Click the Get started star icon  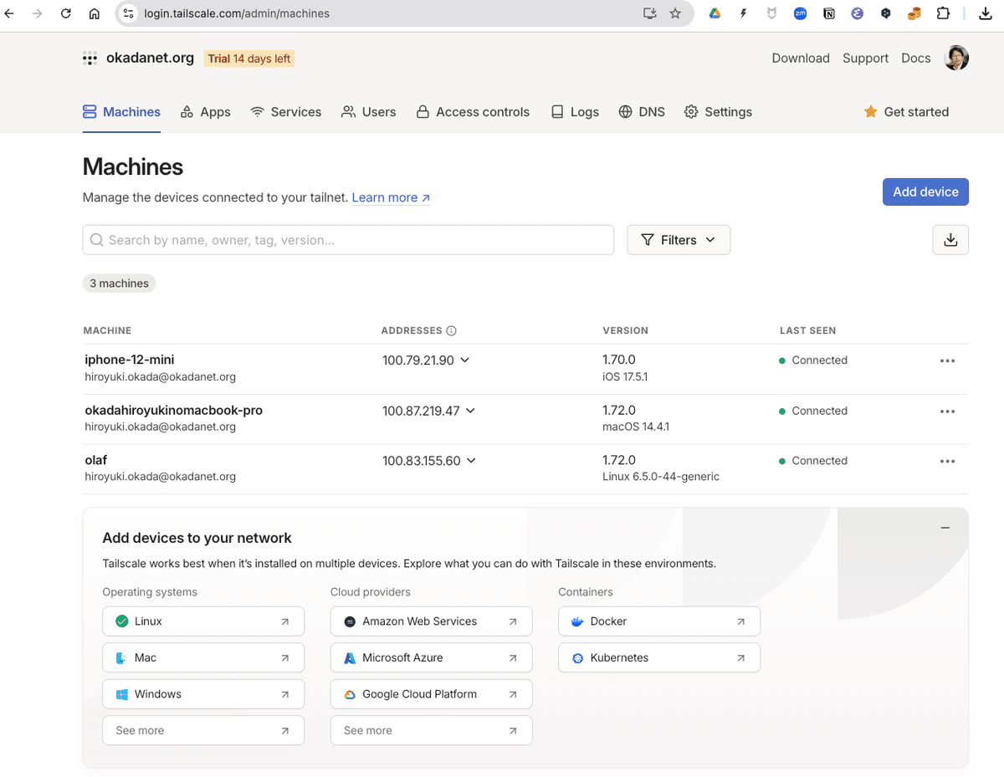coord(871,111)
